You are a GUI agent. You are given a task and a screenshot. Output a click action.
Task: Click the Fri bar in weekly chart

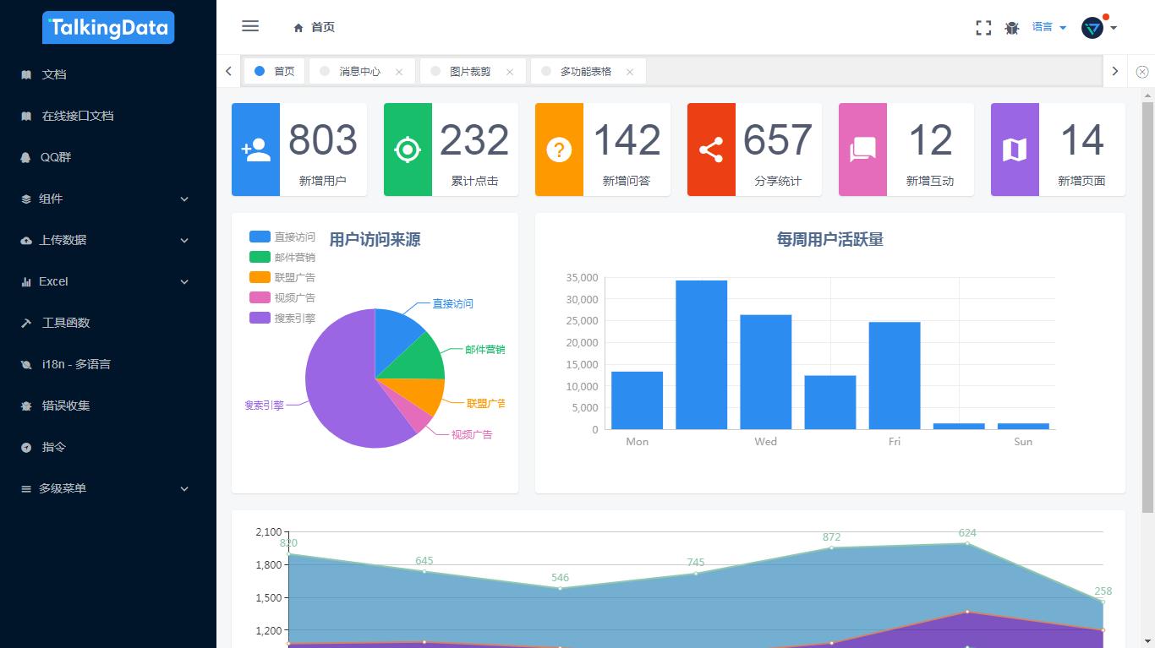point(895,376)
